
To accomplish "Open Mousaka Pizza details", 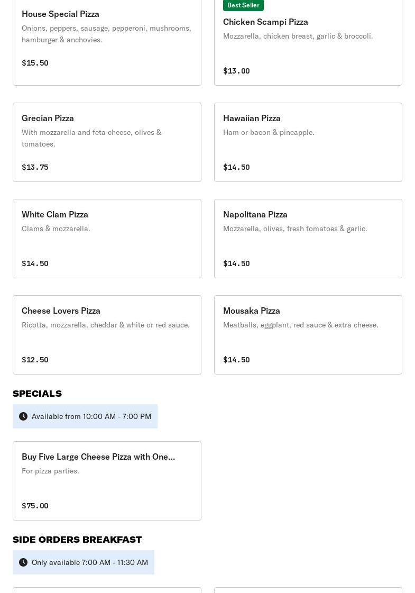I will point(308,334).
